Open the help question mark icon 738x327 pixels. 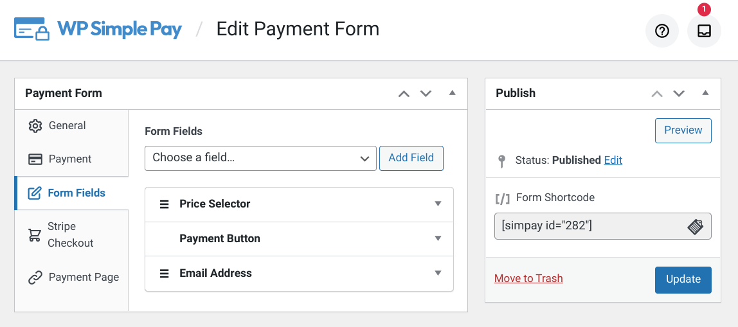tap(661, 31)
